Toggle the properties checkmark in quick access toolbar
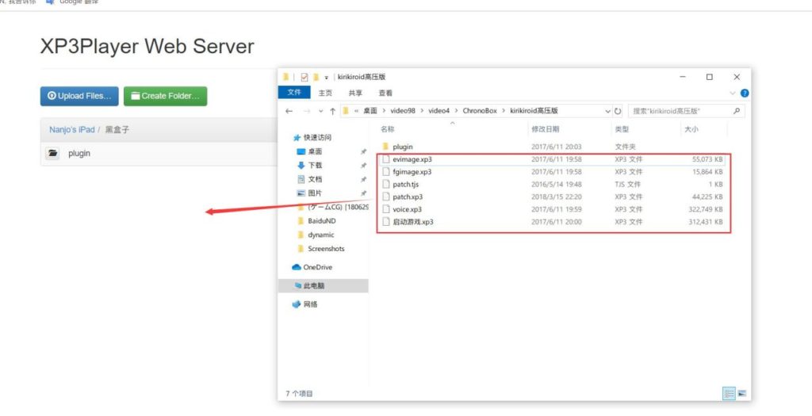Screen dimensions: 812x416 click(304, 77)
